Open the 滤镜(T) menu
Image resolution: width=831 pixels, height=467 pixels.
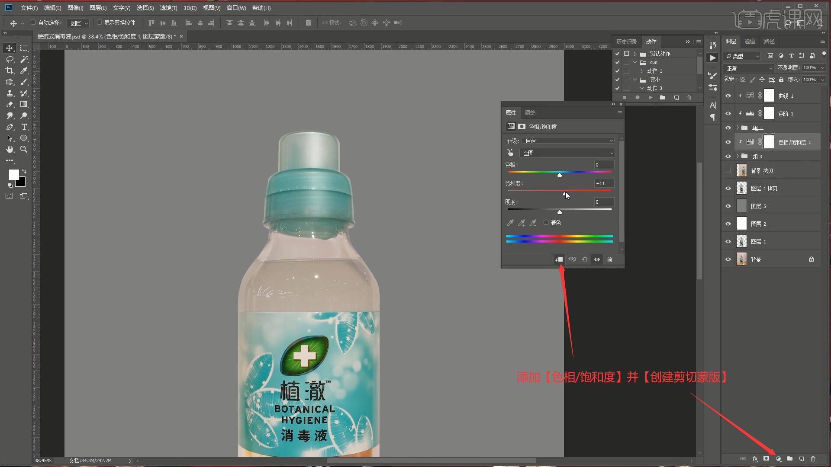click(168, 8)
